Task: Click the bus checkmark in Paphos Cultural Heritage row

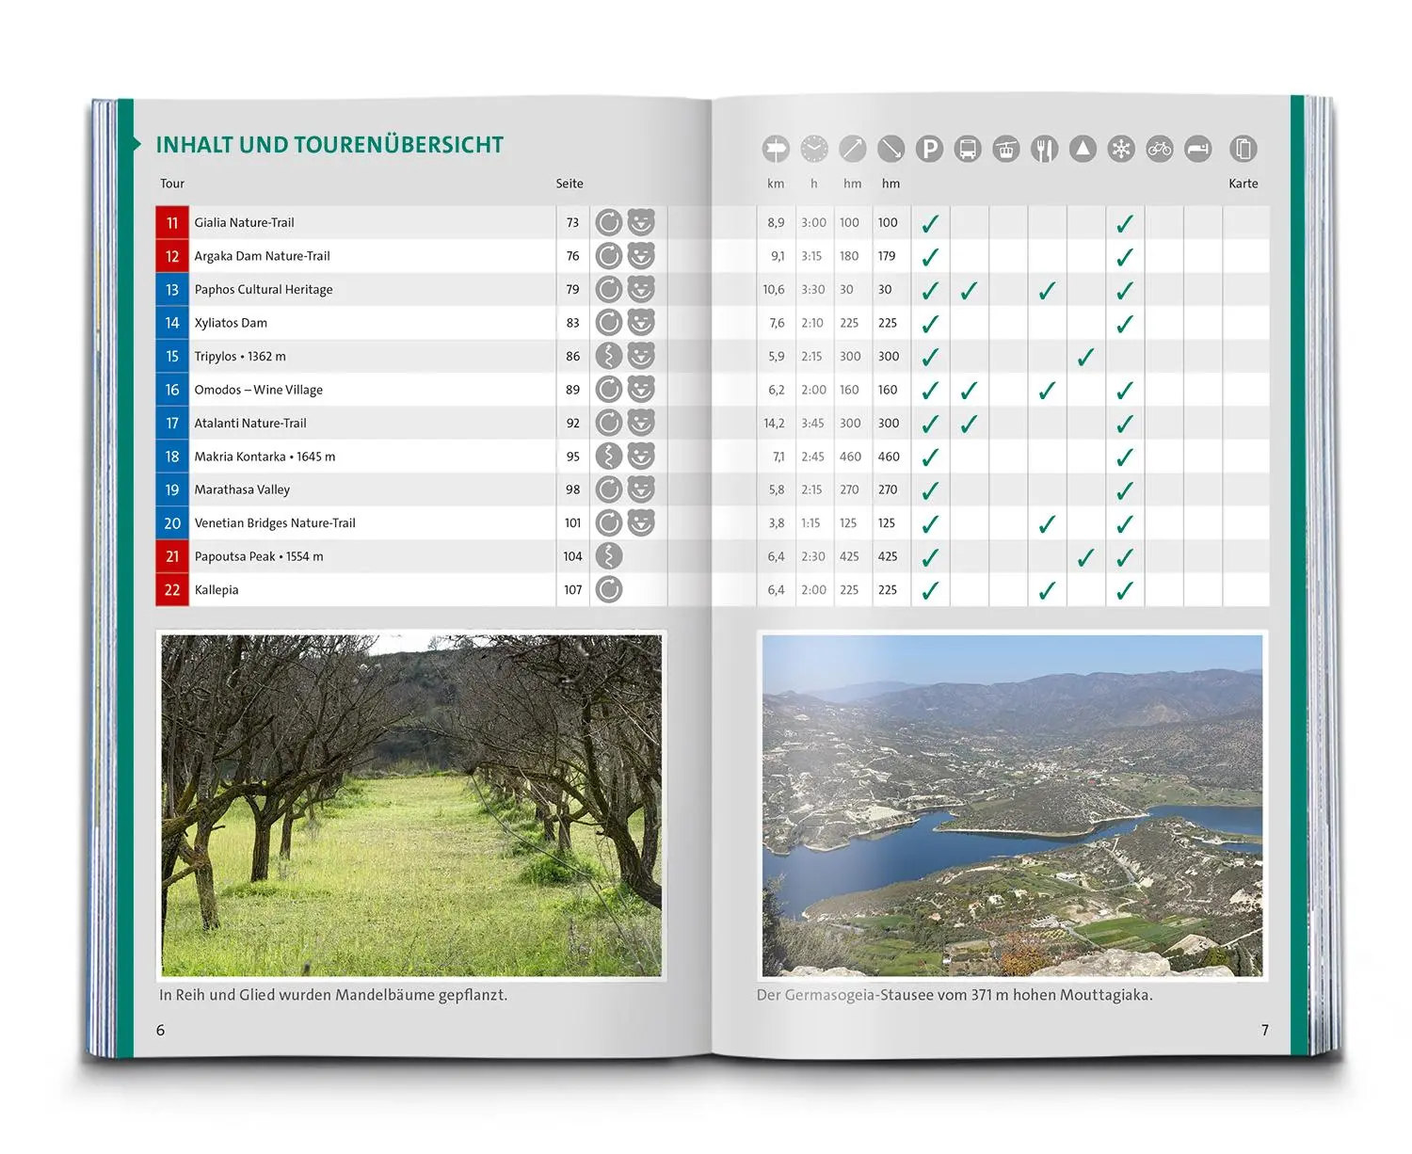Action: (969, 290)
